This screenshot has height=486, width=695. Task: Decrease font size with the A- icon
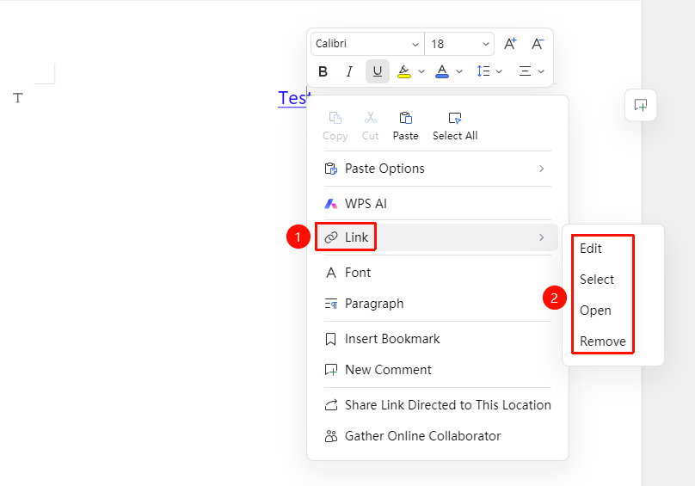pyautogui.click(x=538, y=44)
